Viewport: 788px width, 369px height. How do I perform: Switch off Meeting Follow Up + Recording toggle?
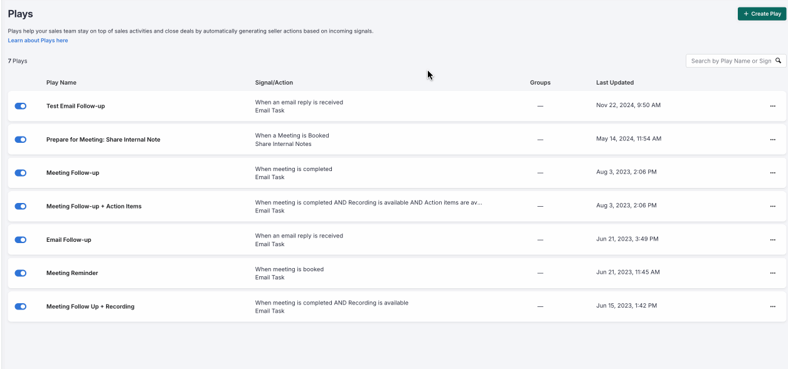click(21, 306)
